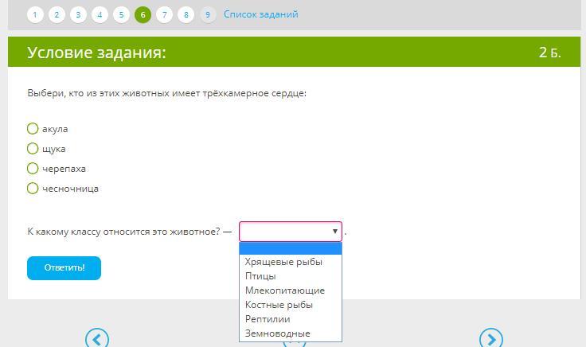Collapse the animal class dropdown box
The height and width of the screenshot is (347, 586).
pyautogui.click(x=291, y=232)
